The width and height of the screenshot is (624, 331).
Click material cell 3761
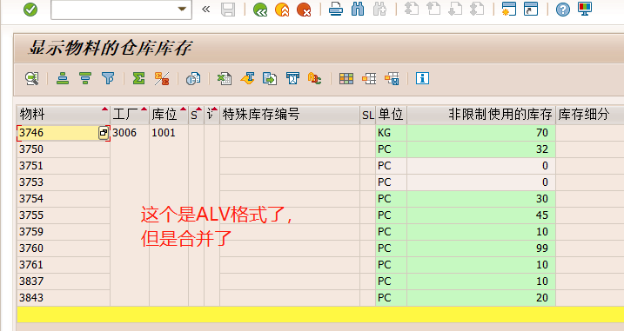click(64, 265)
